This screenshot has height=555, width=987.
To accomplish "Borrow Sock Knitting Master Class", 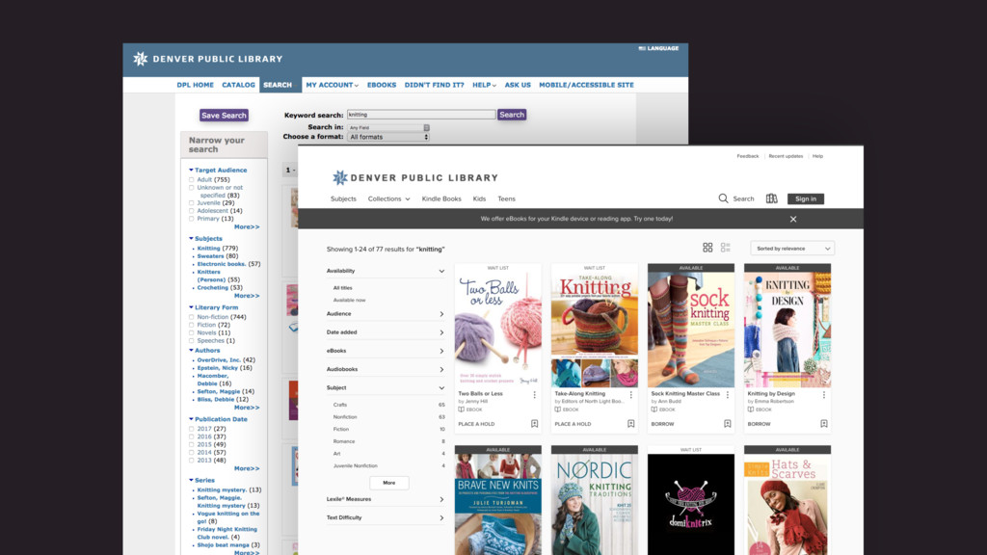I will 662,424.
